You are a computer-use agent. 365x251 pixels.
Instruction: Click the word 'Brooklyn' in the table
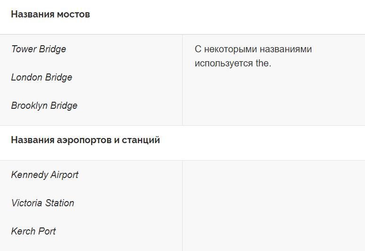29,105
